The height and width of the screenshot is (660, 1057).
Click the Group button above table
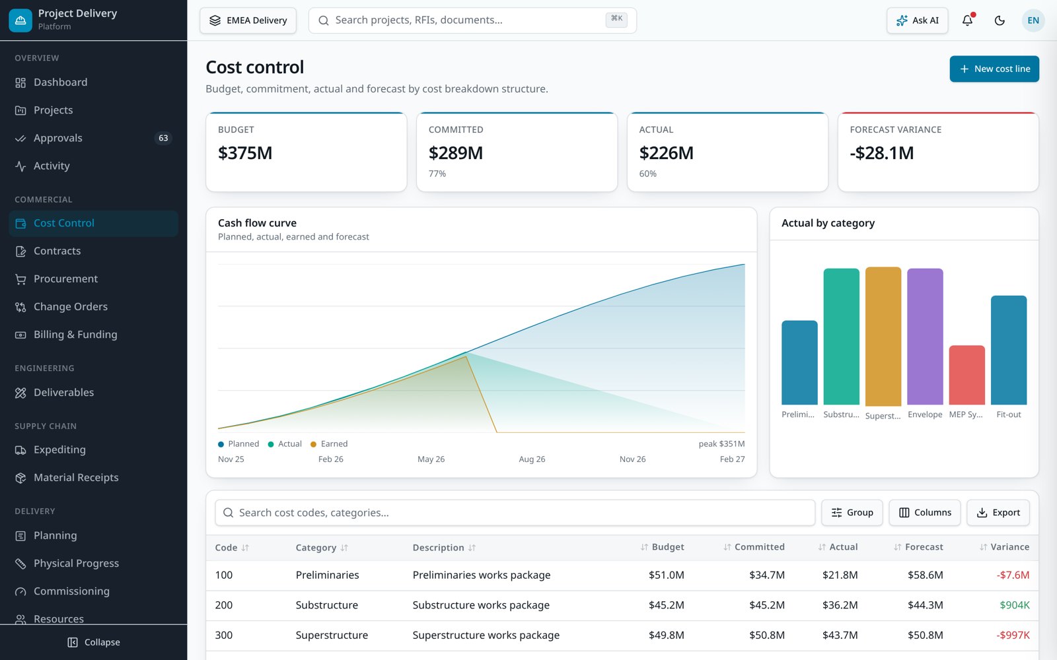pyautogui.click(x=852, y=513)
